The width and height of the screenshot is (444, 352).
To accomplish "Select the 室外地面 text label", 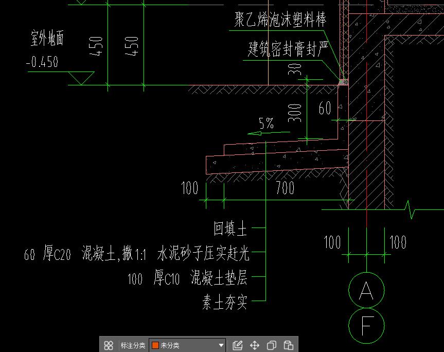I will 47,38.
